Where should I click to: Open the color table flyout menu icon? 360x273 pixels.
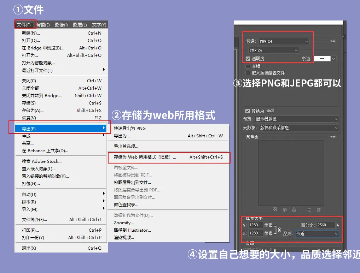click(333, 137)
